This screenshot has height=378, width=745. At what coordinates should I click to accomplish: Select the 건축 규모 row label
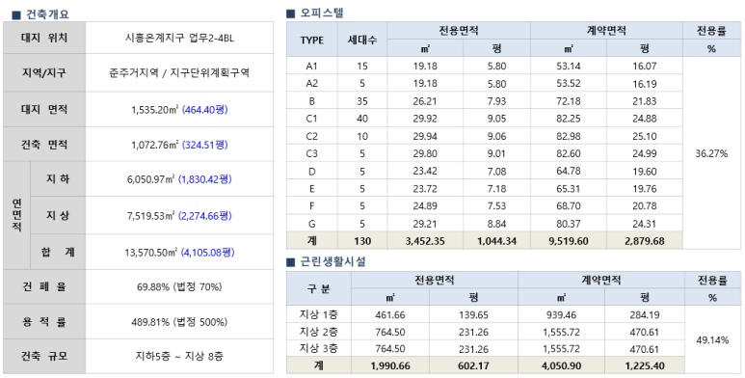44,356
